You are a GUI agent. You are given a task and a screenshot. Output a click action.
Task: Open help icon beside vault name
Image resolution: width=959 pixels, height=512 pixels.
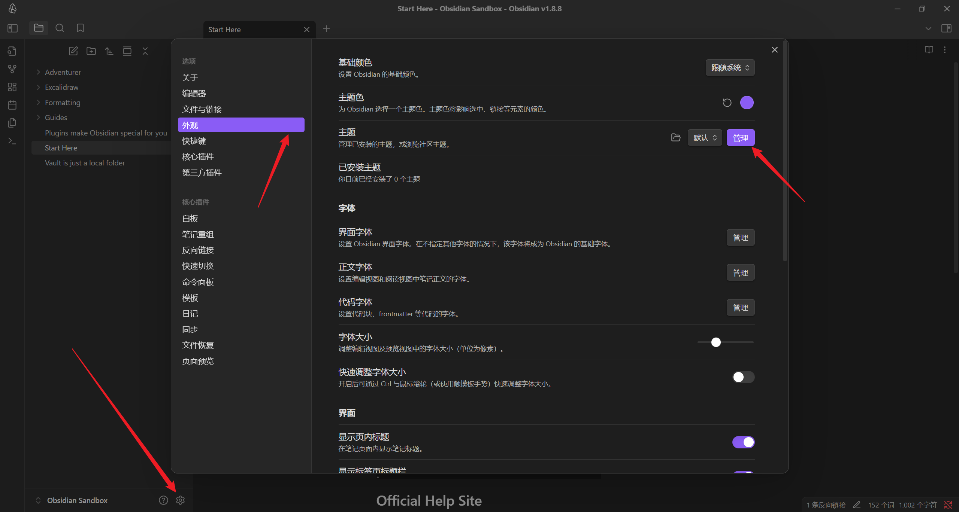click(163, 500)
